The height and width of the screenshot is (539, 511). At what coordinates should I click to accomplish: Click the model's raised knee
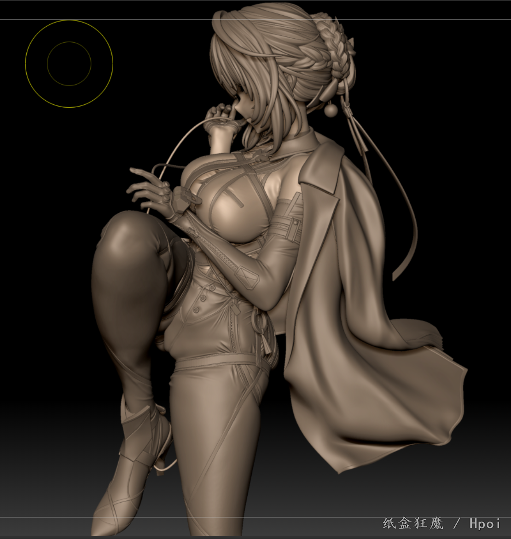pyautogui.click(x=120, y=235)
